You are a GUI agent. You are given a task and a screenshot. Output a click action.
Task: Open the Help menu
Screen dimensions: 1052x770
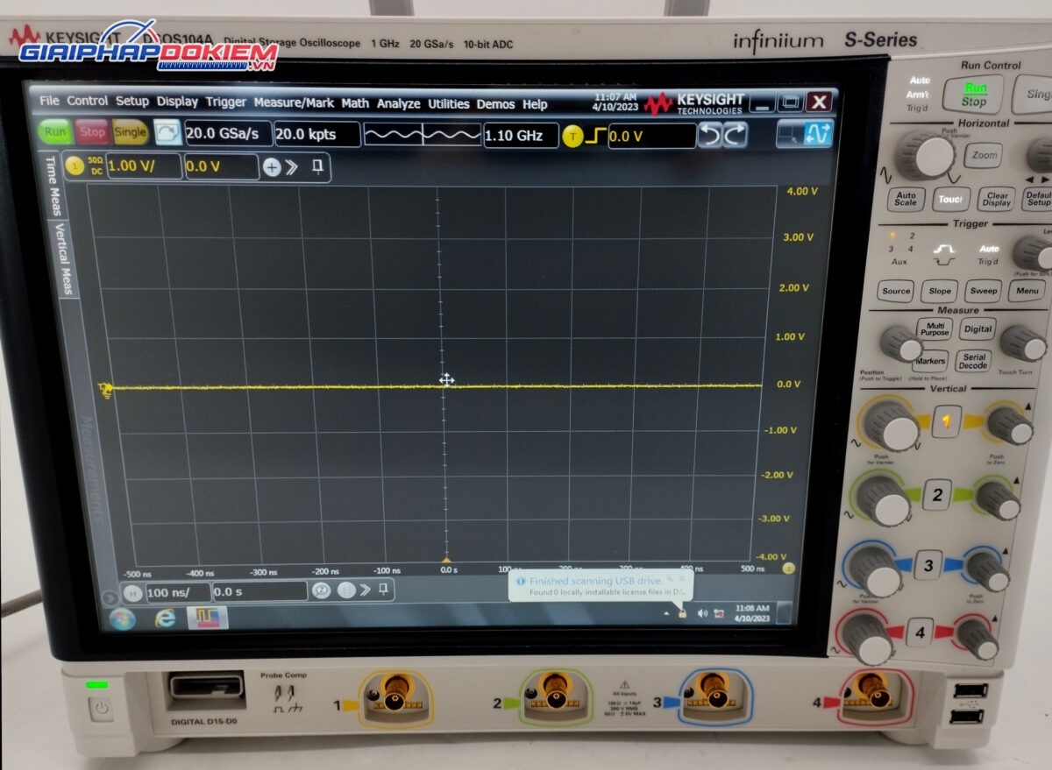(x=535, y=104)
